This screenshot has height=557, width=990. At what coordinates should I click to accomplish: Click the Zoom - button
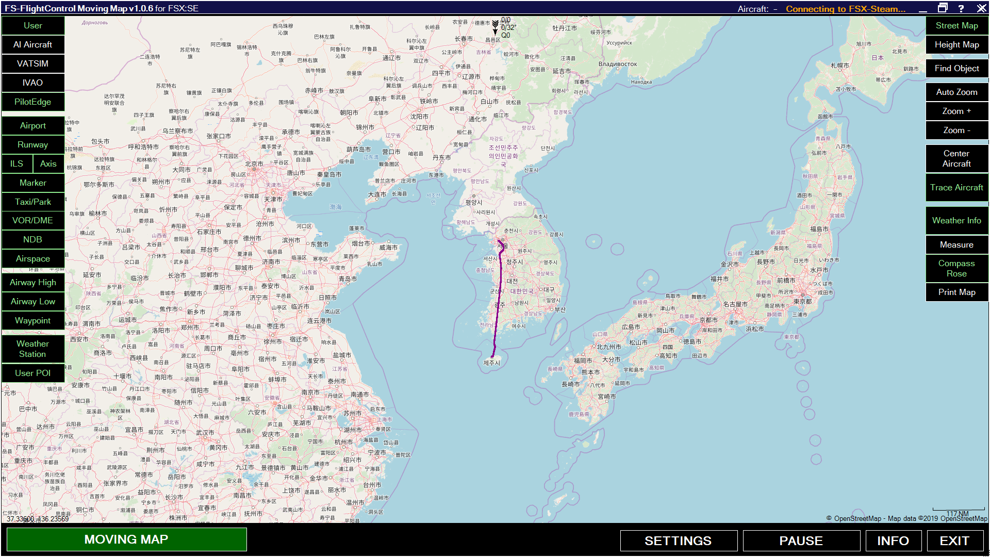pyautogui.click(x=956, y=130)
